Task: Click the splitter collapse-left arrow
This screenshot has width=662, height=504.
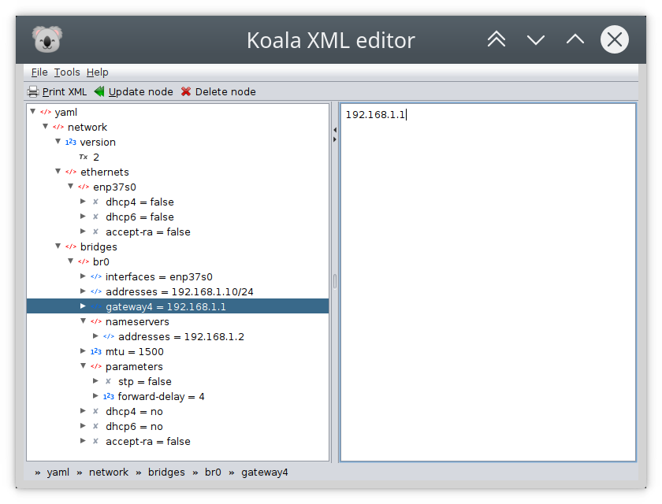Action: (x=335, y=130)
